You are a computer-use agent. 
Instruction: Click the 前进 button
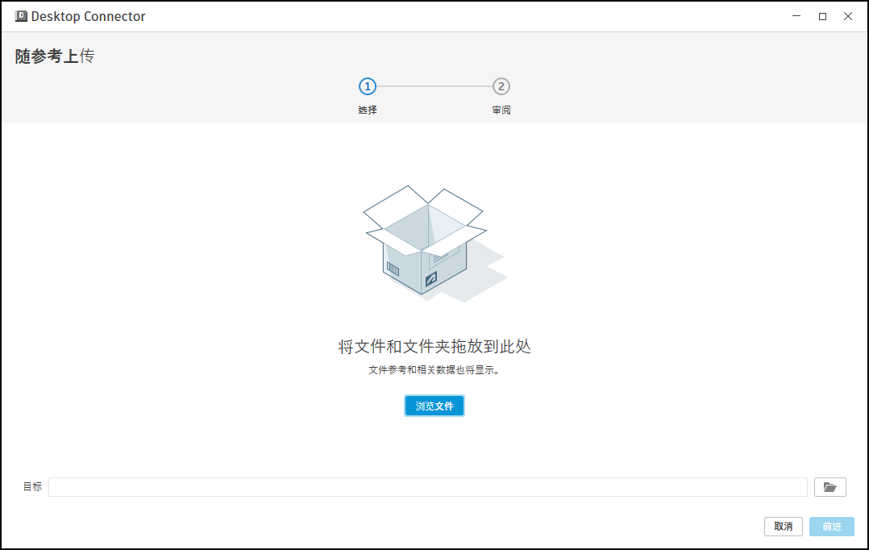[x=831, y=526]
